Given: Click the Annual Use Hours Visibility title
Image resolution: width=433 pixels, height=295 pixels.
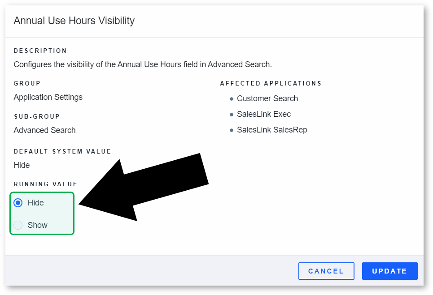Looking at the screenshot, I should tap(74, 21).
